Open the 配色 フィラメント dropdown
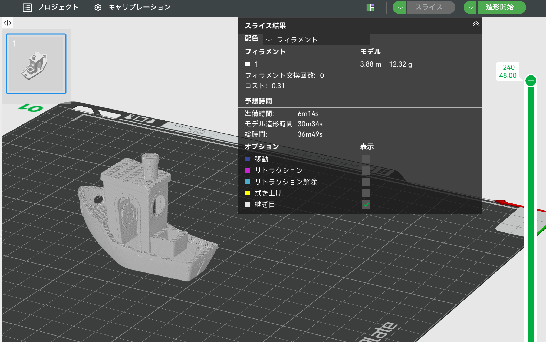Screen dimensions: 546x342 (x=316, y=40)
